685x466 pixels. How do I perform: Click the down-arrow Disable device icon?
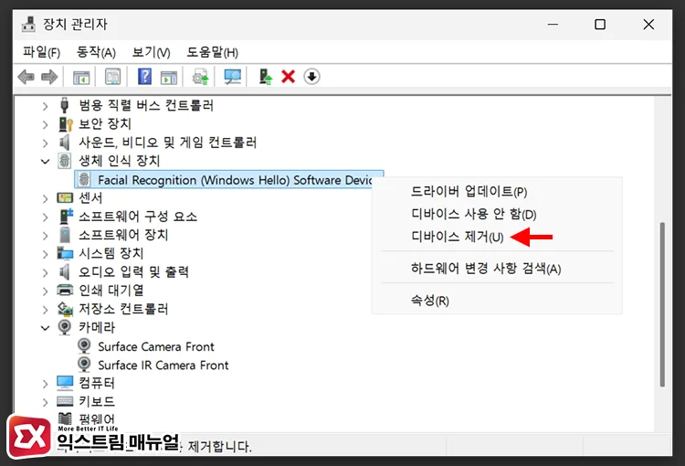(311, 77)
